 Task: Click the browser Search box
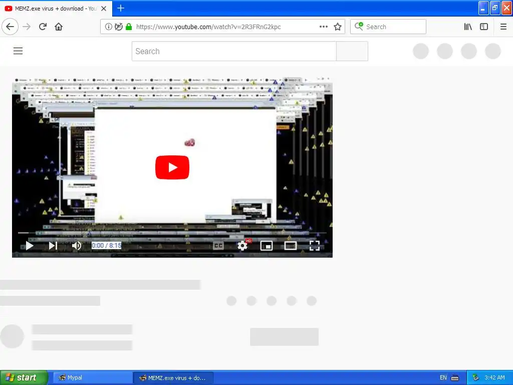[x=388, y=27]
